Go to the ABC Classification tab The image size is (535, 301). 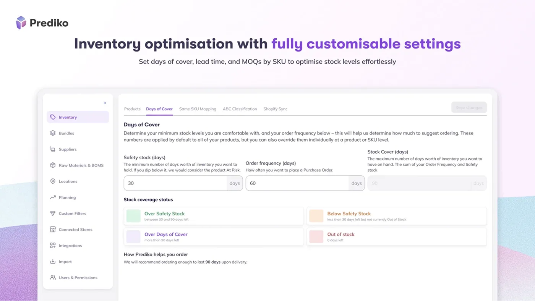click(240, 109)
